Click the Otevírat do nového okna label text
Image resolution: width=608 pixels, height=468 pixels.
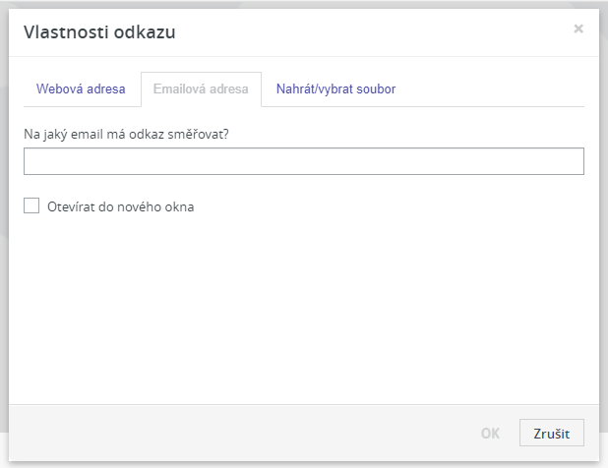click(121, 206)
